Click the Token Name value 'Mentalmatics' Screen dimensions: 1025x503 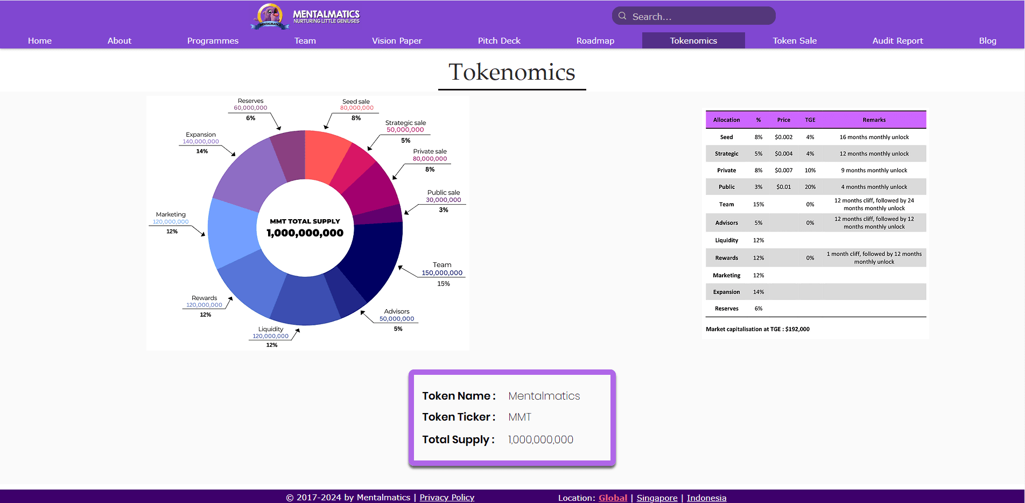point(544,396)
